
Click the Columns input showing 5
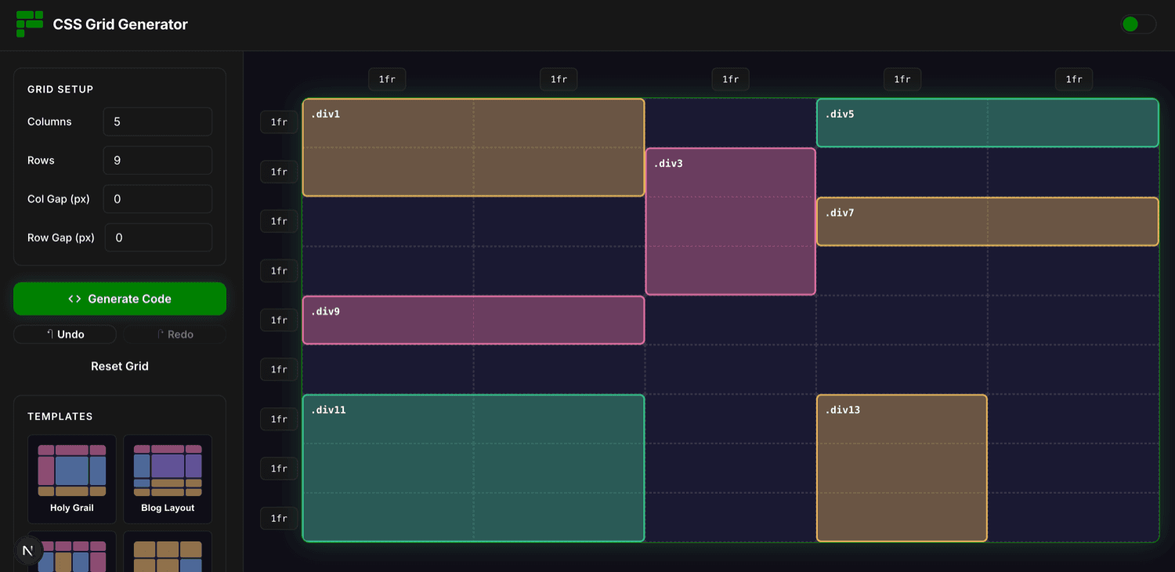157,121
